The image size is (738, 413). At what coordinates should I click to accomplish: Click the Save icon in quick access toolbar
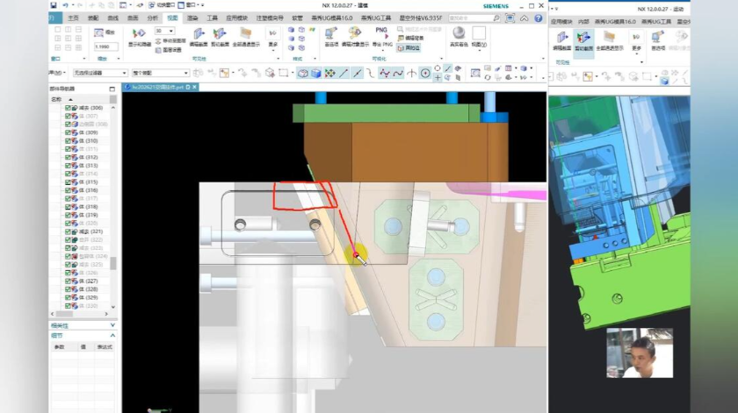(54, 5)
